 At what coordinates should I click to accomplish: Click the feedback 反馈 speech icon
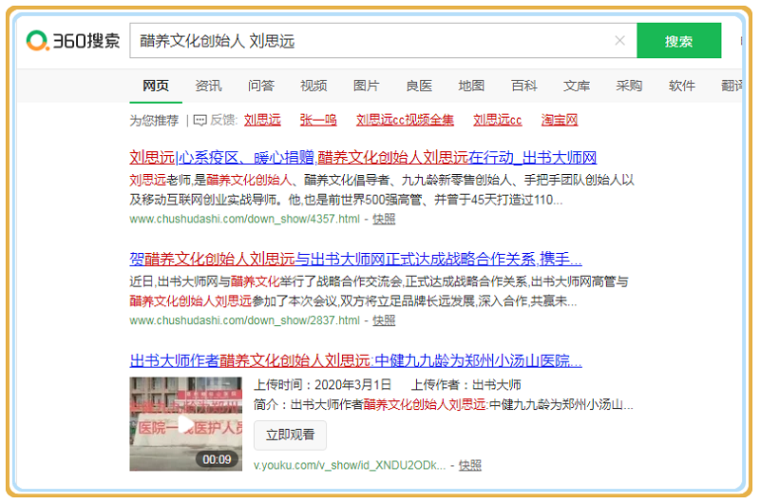pyautogui.click(x=199, y=121)
